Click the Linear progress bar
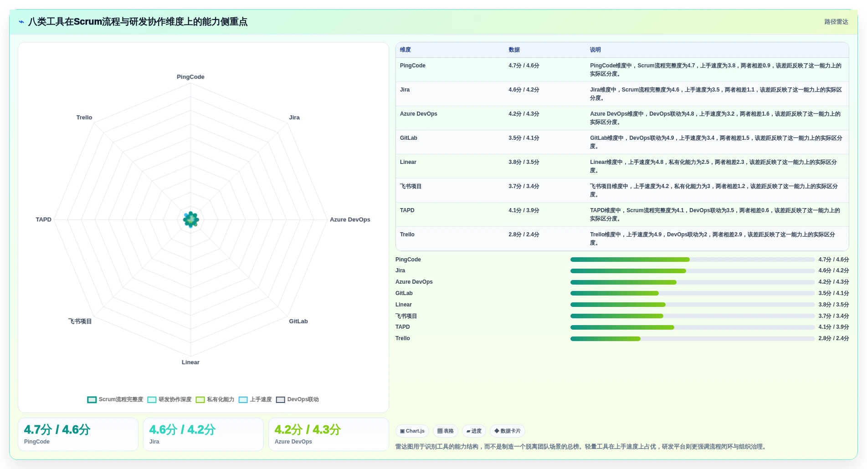This screenshot has width=867, height=469. tap(693, 305)
